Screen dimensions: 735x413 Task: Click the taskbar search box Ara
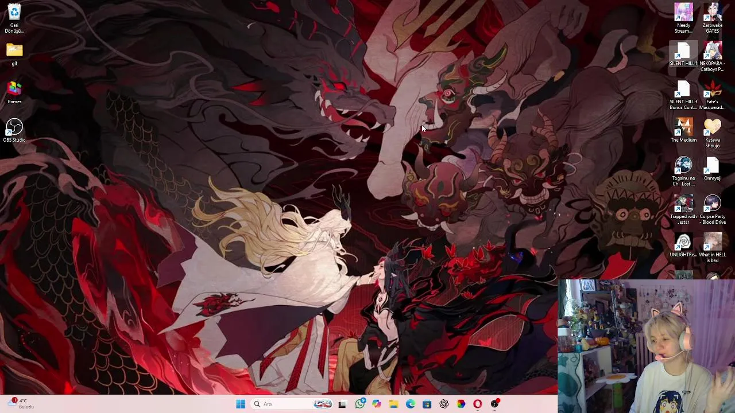coord(292,404)
